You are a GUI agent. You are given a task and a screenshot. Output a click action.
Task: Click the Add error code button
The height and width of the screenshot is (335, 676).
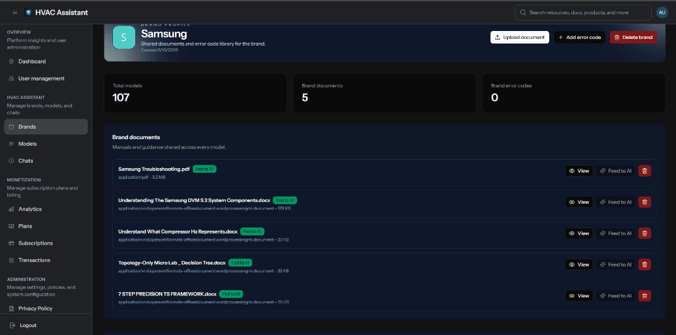click(x=580, y=38)
